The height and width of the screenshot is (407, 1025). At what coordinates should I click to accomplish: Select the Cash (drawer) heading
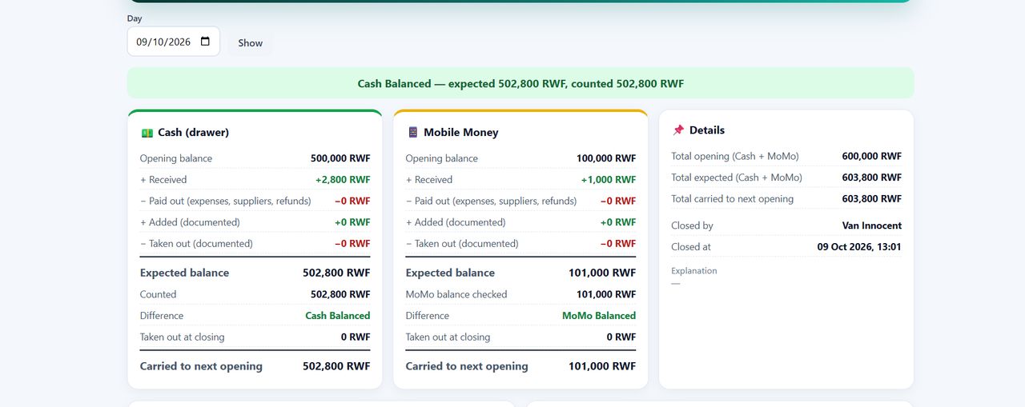coord(193,133)
